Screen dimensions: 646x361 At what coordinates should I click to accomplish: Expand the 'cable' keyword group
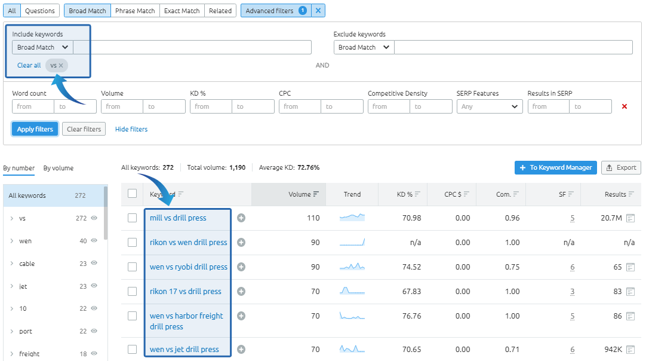[11, 264]
